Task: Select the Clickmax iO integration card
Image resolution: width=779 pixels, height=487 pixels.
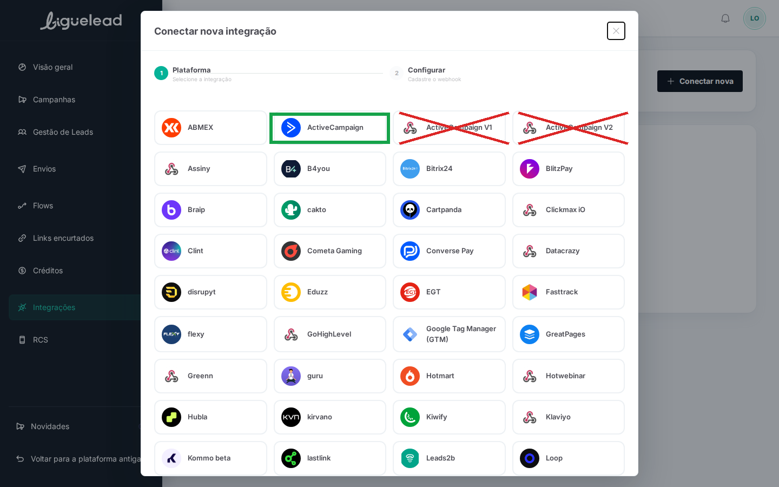Action: pos(569,210)
